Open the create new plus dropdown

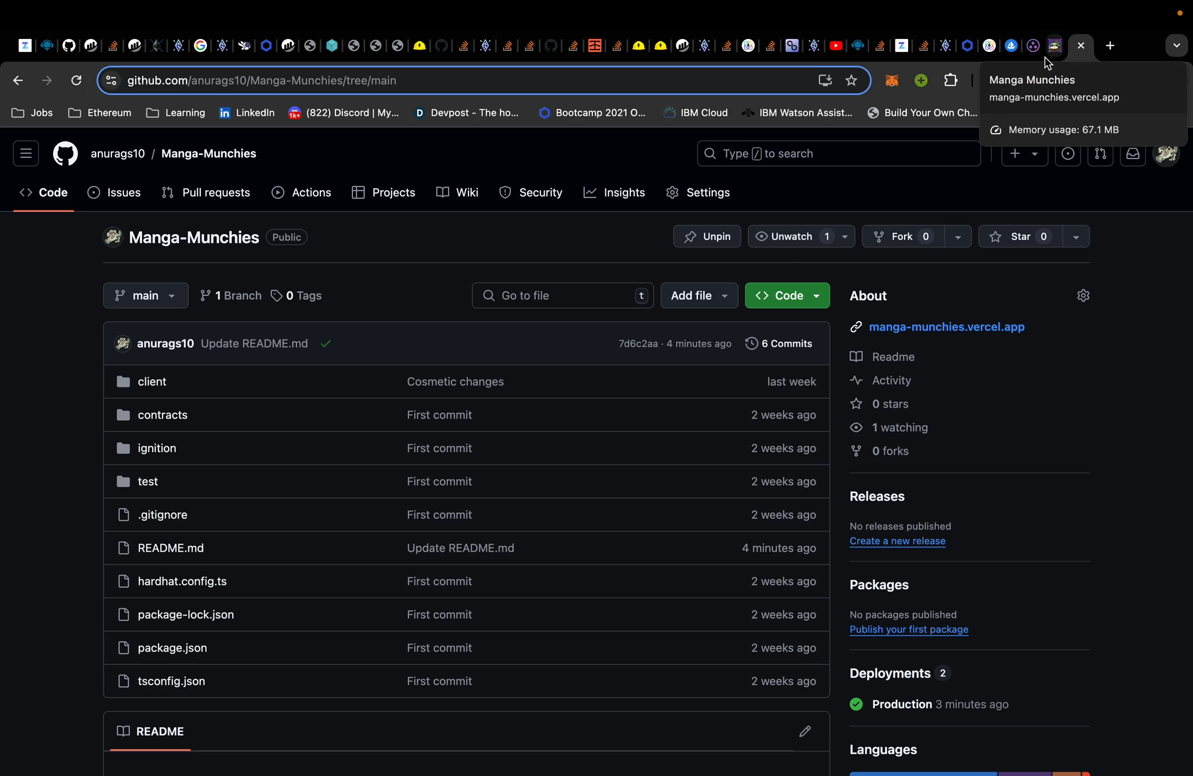1025,154
